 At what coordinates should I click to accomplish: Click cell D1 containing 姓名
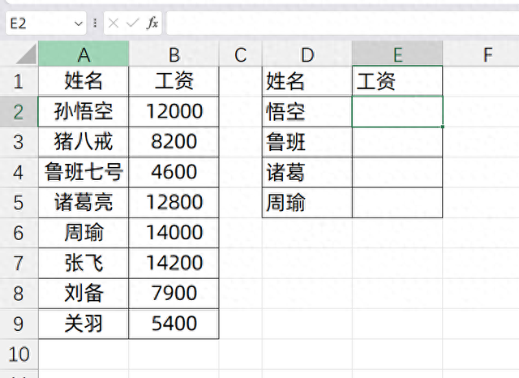coord(307,81)
